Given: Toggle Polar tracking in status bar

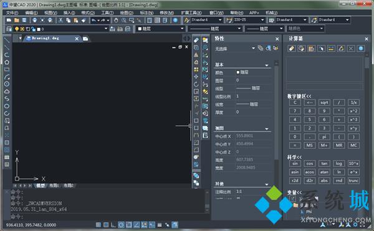Looking at the screenshot, I should click(121, 225).
